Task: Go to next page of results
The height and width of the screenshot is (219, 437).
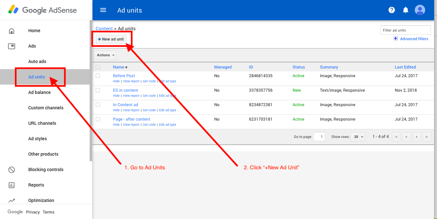Action: pyautogui.click(x=416, y=137)
